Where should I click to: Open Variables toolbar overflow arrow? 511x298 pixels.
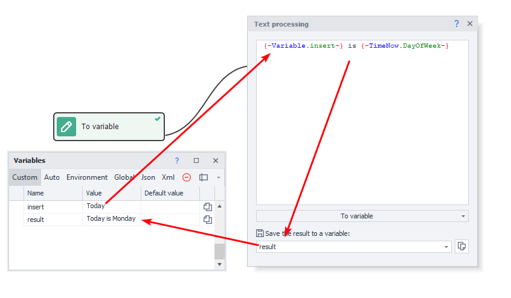218,177
